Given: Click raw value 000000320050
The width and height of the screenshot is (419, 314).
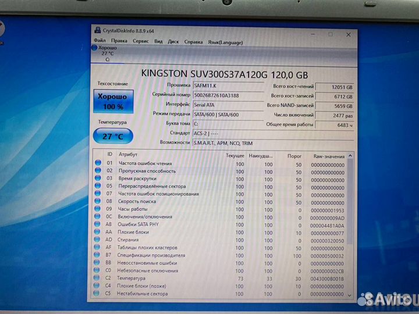Looking at the screenshot, I should click(x=328, y=241).
